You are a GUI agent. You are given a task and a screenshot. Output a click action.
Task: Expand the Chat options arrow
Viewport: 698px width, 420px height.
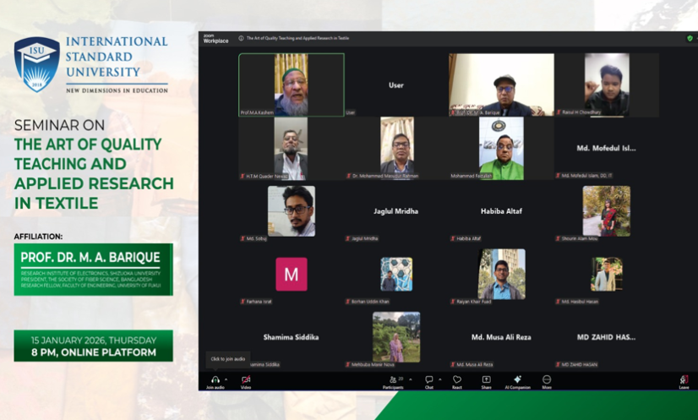point(439,379)
